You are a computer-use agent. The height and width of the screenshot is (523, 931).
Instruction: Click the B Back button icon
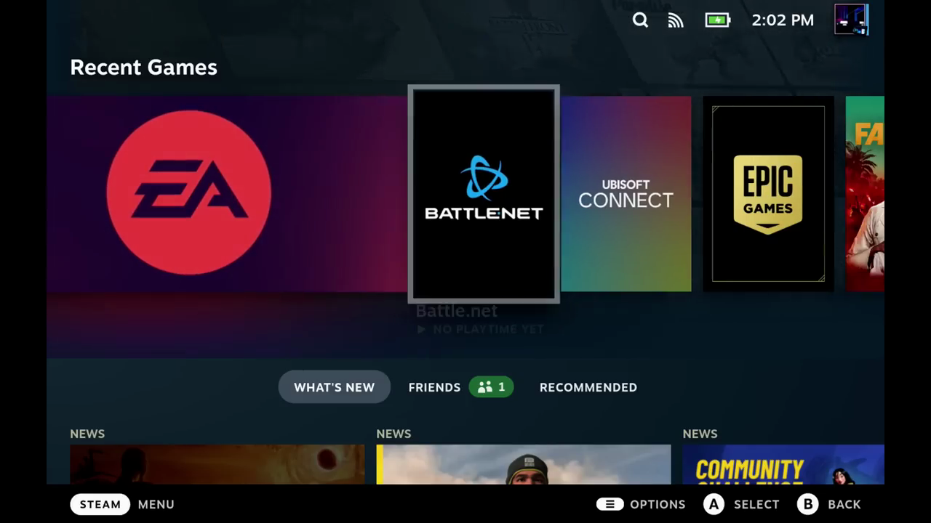tap(807, 504)
